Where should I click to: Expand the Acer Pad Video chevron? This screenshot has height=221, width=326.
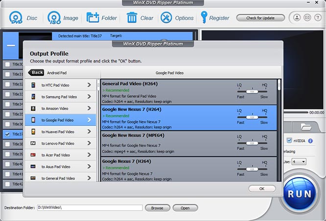[89, 155]
